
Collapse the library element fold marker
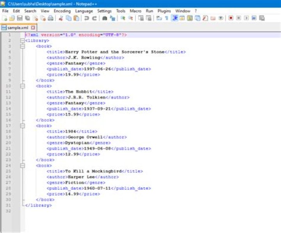(22, 41)
